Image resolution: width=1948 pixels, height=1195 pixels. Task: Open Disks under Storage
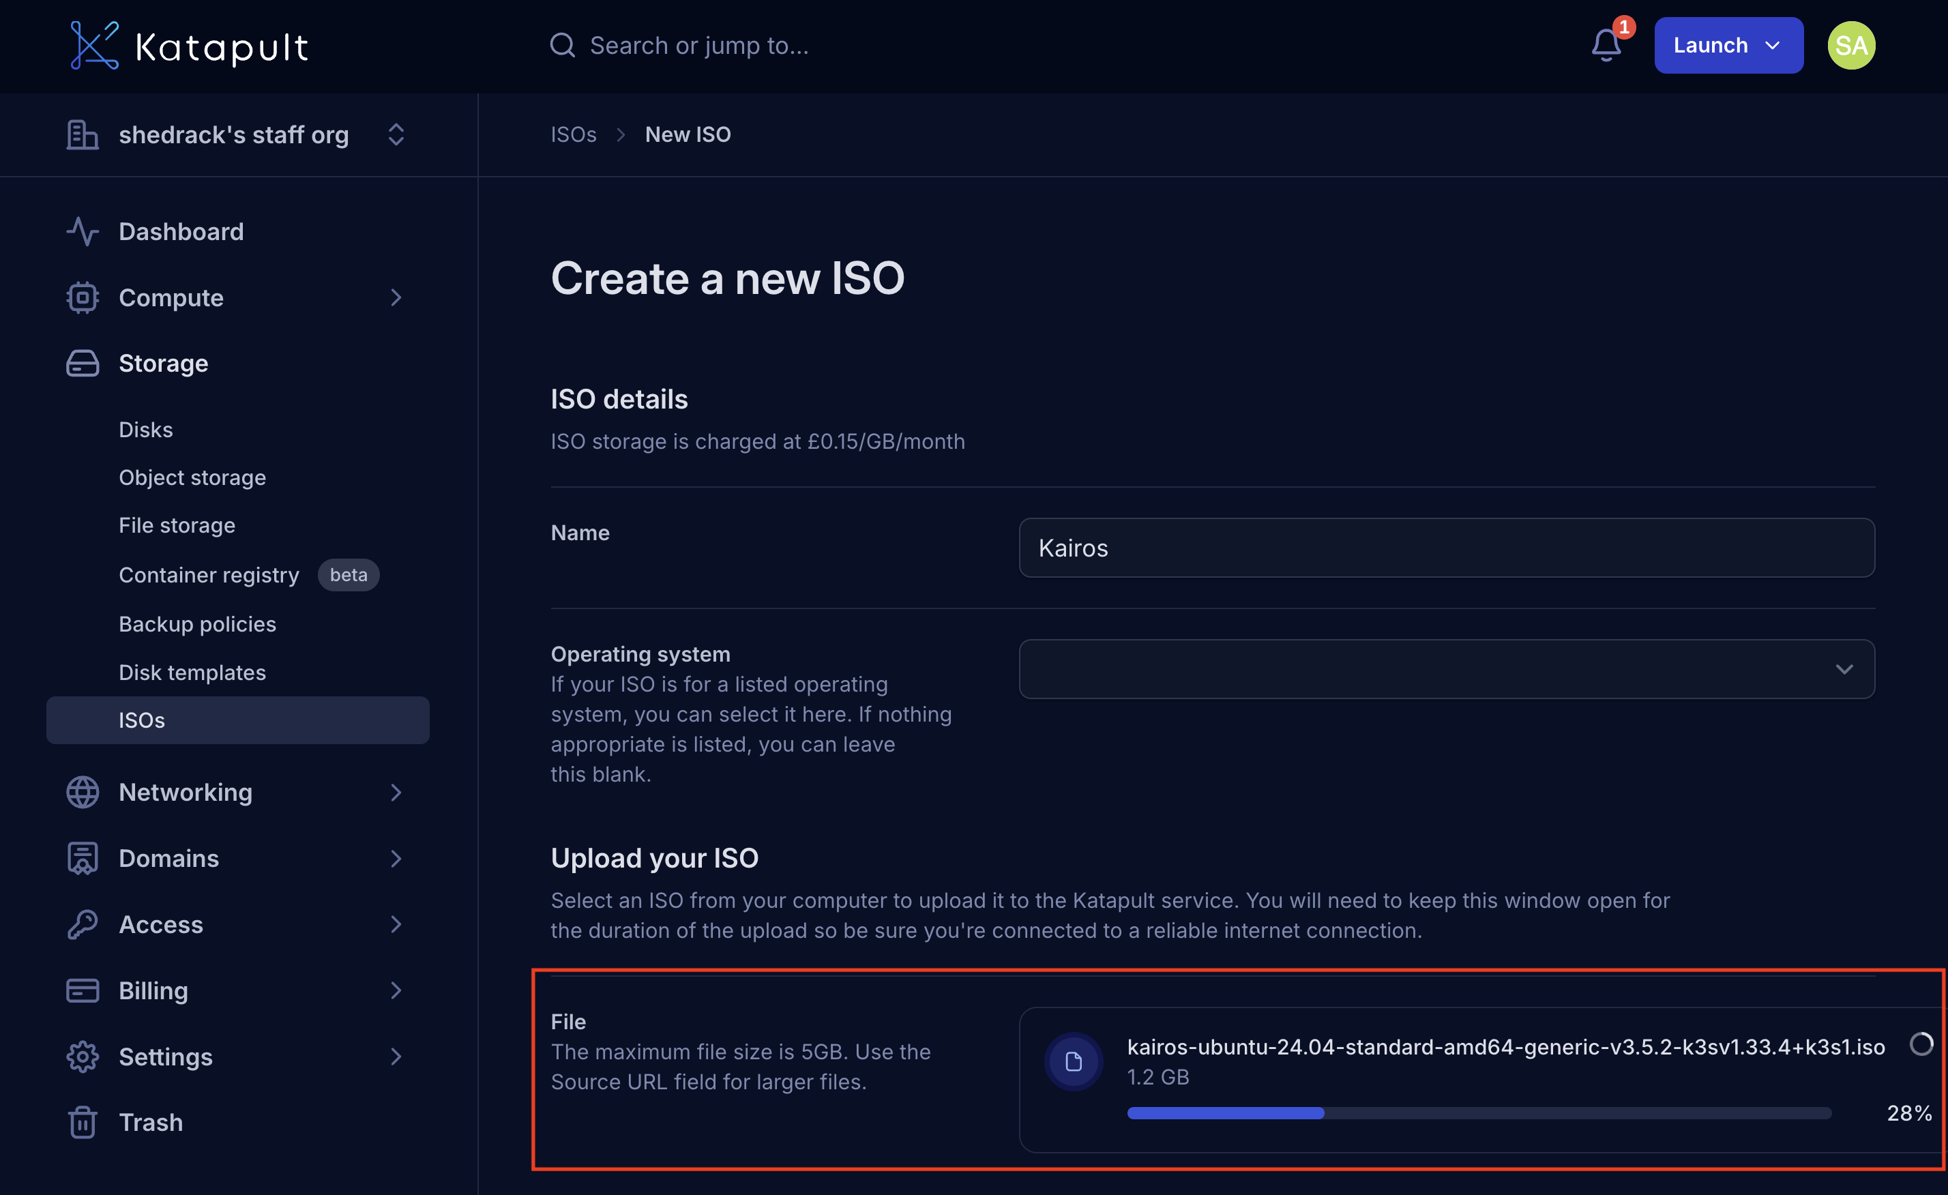coord(145,429)
